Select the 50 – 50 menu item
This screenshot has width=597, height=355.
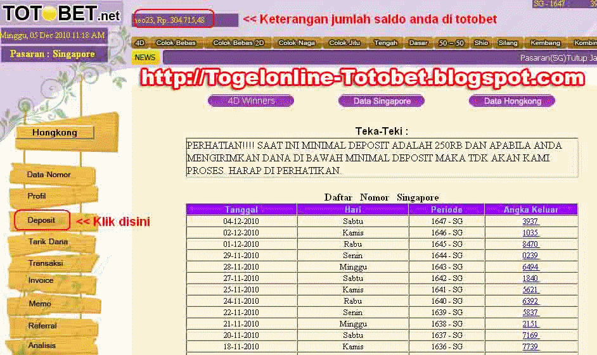(451, 42)
